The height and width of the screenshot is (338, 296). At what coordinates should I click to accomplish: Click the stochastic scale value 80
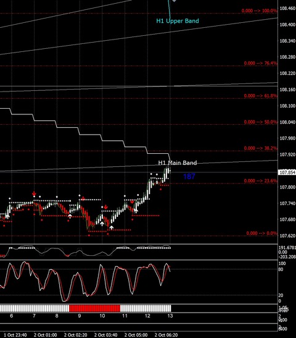click(x=281, y=269)
